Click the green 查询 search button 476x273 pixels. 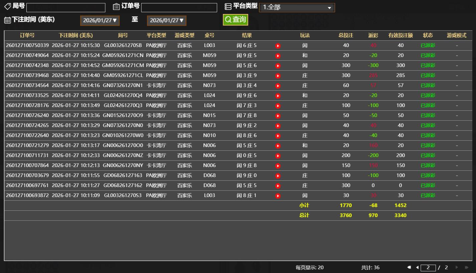click(235, 20)
